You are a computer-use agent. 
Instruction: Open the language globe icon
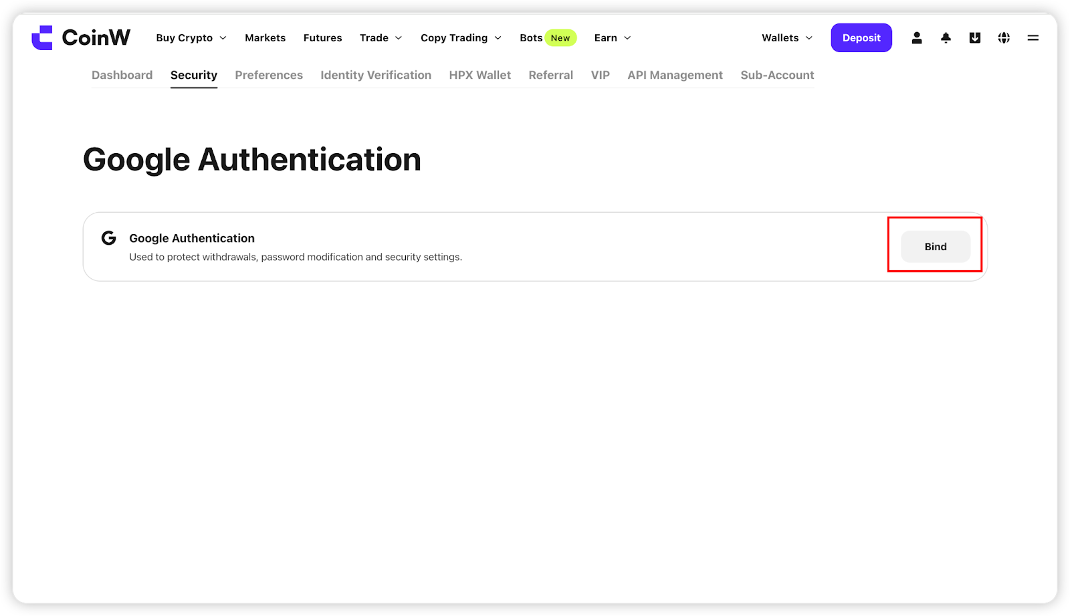click(1004, 38)
